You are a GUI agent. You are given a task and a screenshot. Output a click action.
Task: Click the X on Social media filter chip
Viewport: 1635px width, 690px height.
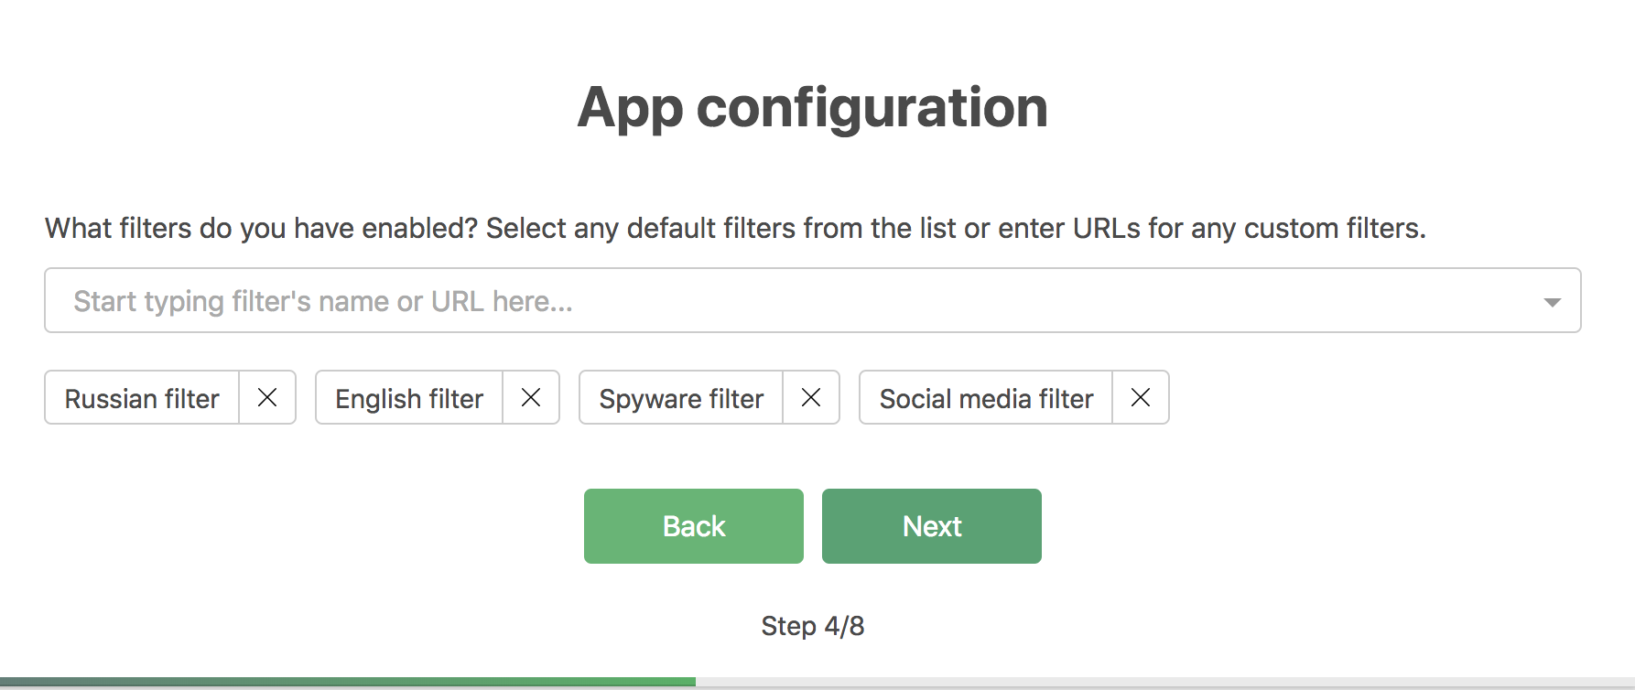(x=1141, y=397)
